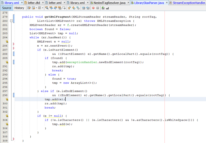Click 'XMLStreamException' in throws clause
This screenshot has height=143, width=206.
click(114, 21)
